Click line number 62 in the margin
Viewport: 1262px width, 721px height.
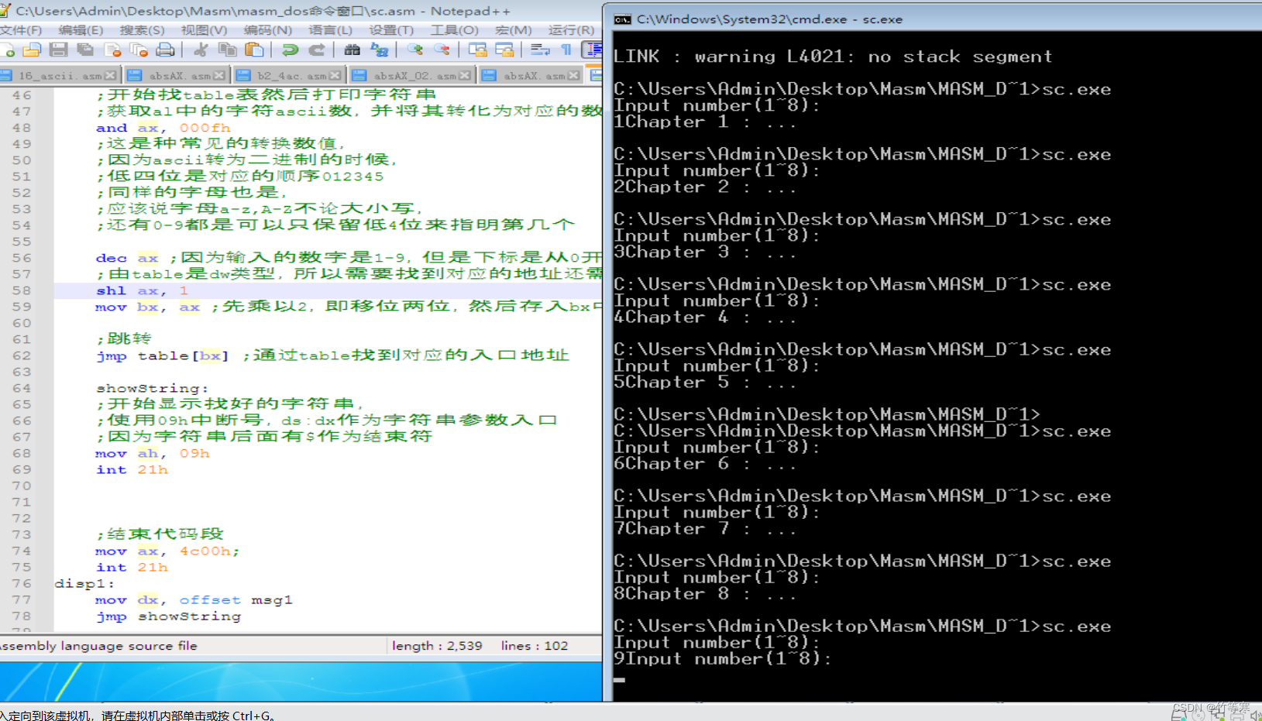pos(22,355)
